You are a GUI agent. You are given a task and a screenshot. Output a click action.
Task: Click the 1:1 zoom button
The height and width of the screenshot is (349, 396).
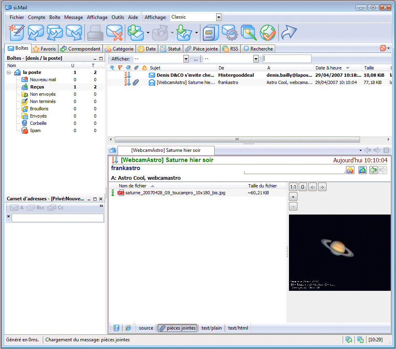[293, 187]
